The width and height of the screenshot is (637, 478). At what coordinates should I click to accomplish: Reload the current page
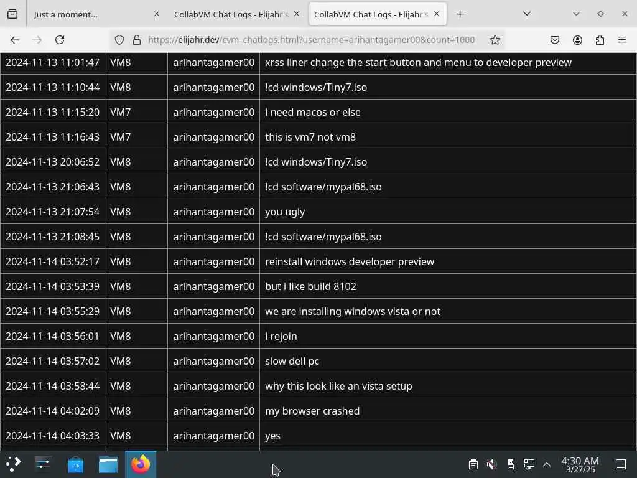(x=60, y=40)
